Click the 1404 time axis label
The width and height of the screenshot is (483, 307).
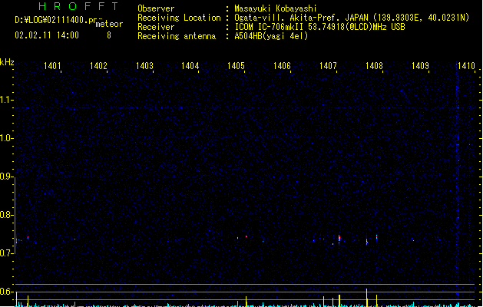coord(190,65)
